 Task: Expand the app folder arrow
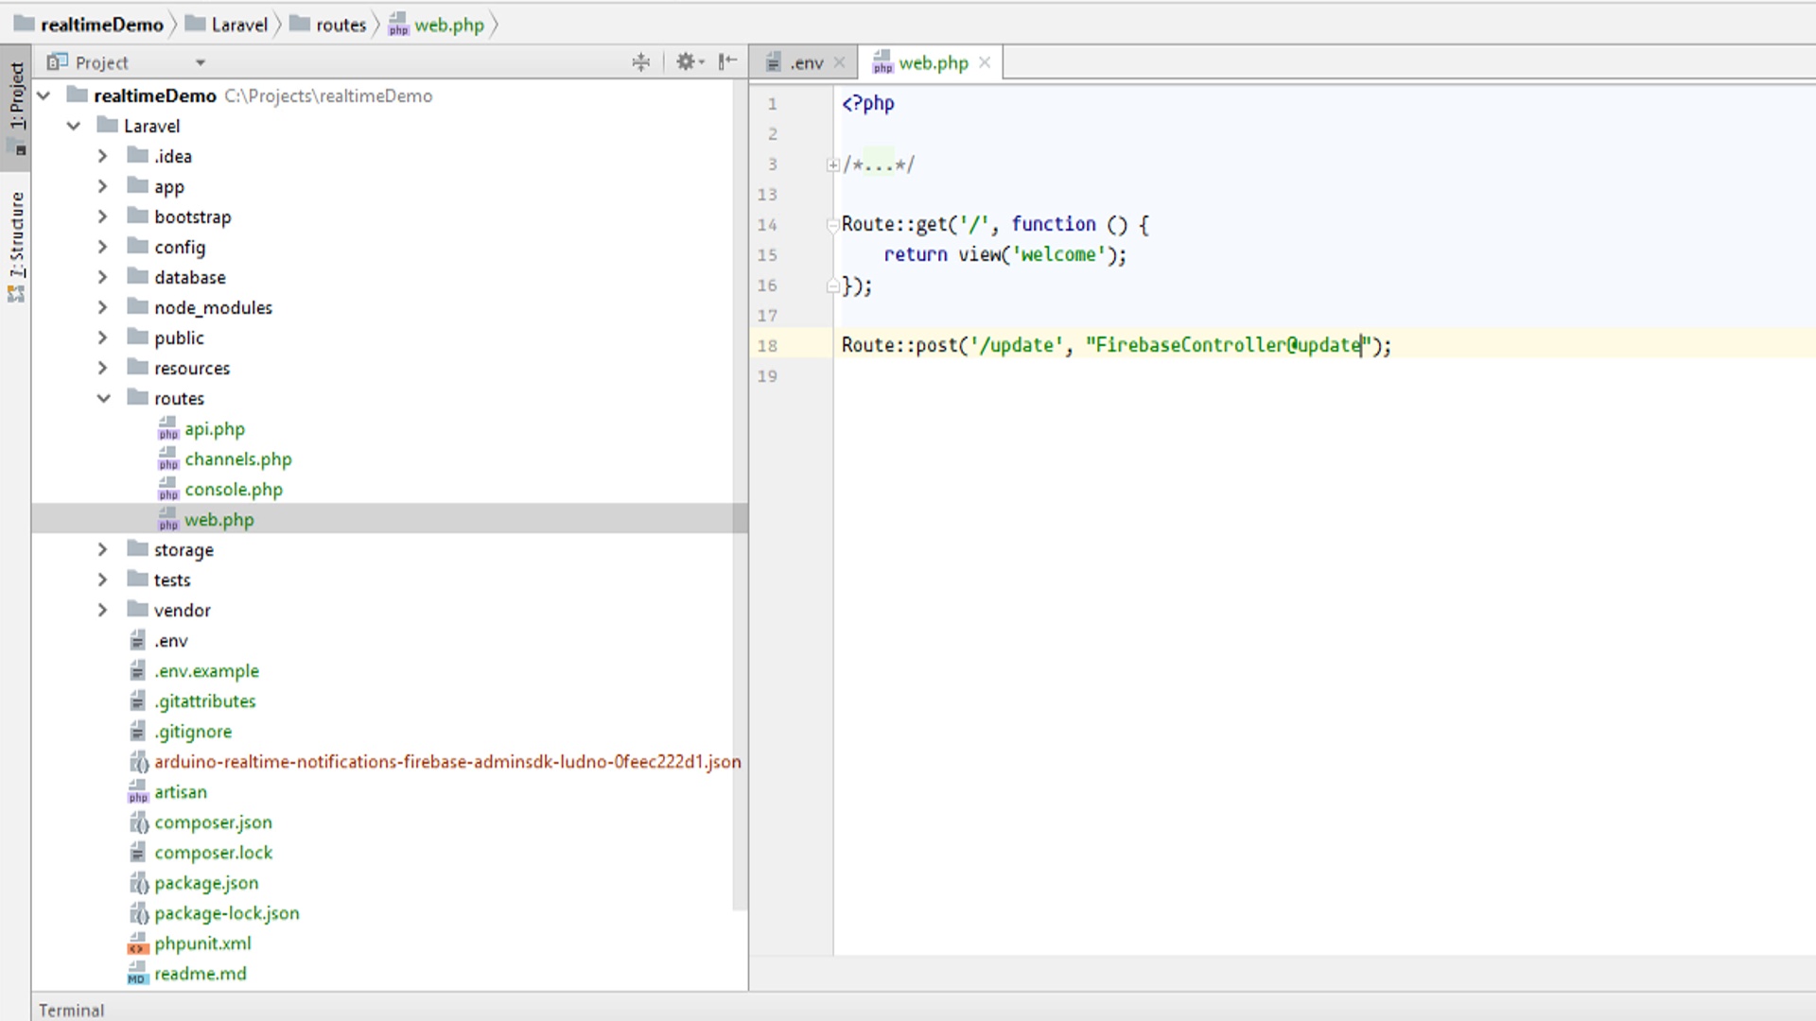[103, 186]
